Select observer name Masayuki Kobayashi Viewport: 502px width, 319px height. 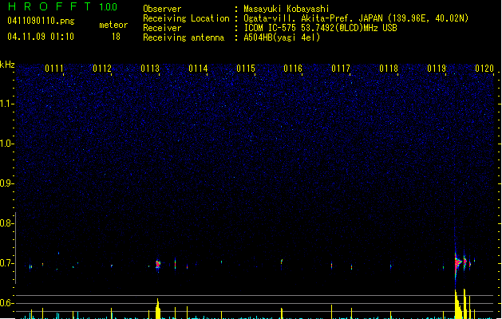coord(287,9)
